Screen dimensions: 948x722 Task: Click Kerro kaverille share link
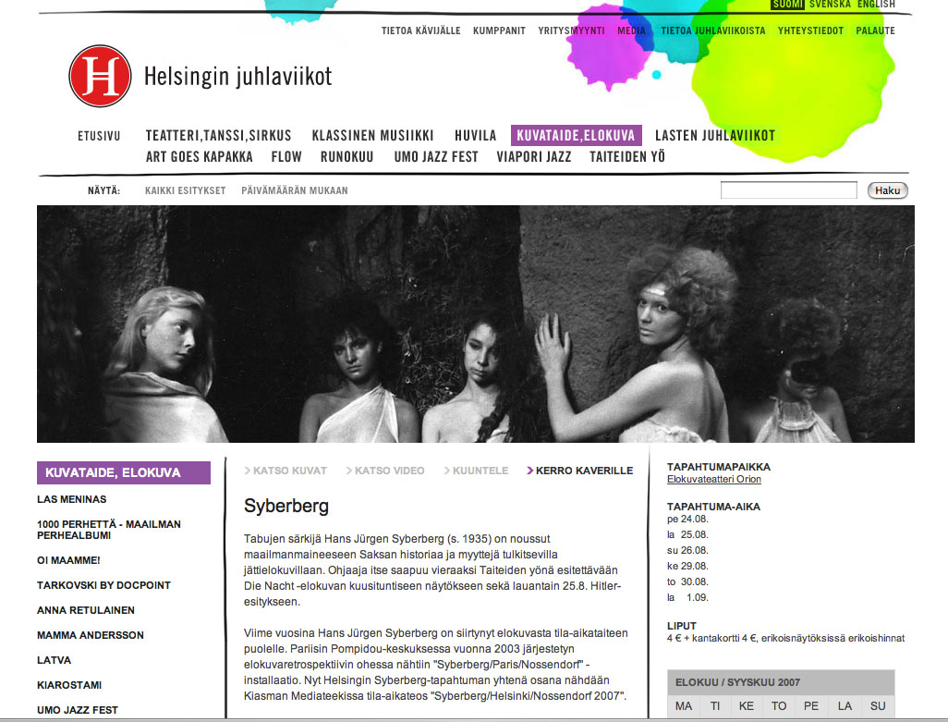pyautogui.click(x=580, y=471)
